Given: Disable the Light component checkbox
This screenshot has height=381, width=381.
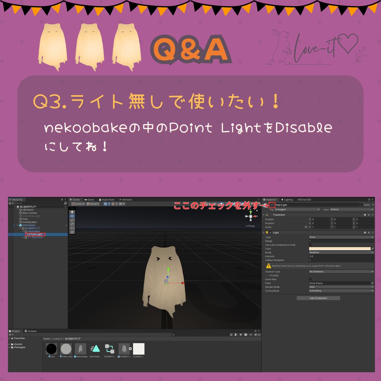Looking at the screenshot, I should coord(270,233).
